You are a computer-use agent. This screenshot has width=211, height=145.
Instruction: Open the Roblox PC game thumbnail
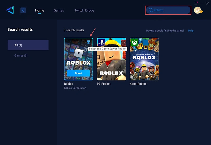(x=78, y=59)
